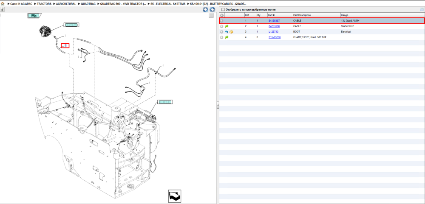Sort by the Qty column header
This screenshot has height=204, width=425.
point(261,15)
